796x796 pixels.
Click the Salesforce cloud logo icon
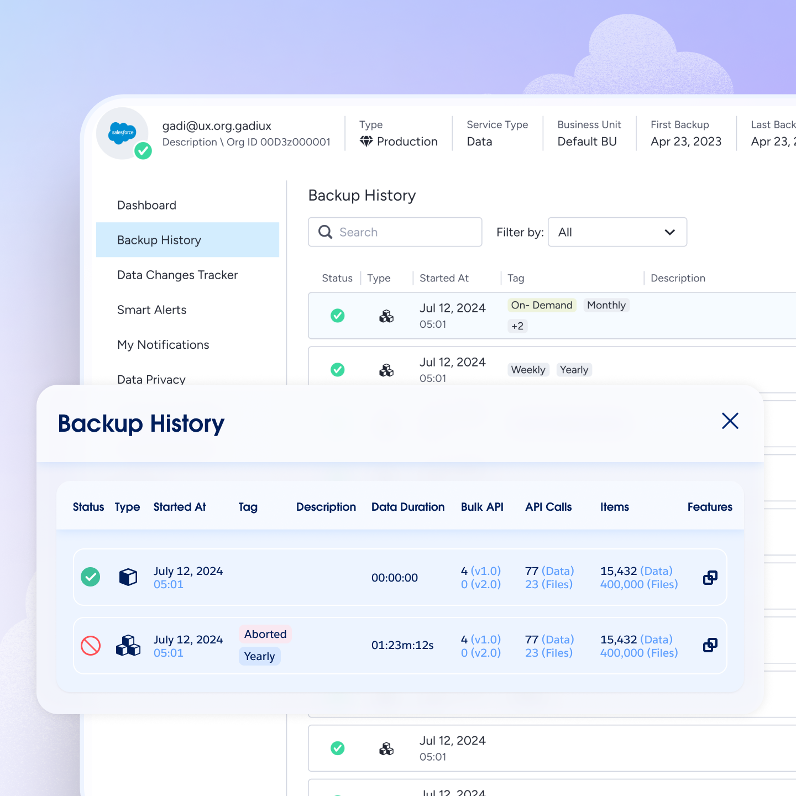coord(123,133)
